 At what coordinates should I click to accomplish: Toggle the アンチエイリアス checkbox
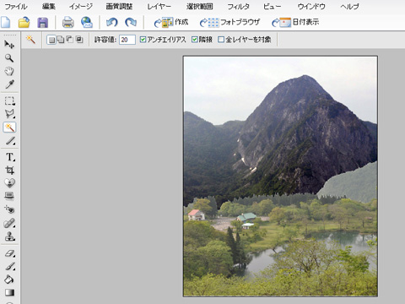pos(143,40)
